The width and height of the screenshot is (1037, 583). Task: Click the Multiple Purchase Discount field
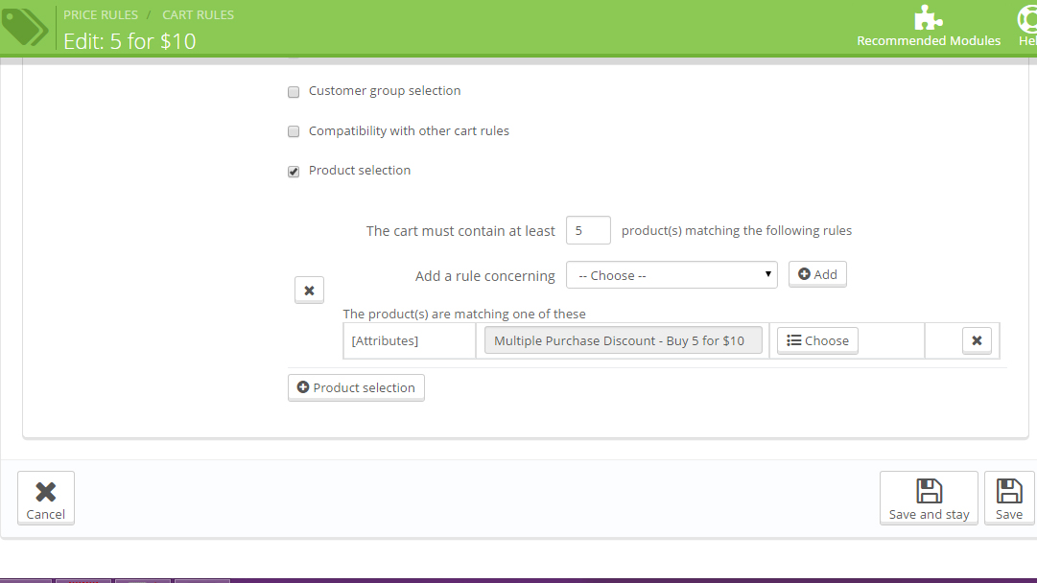pos(623,340)
